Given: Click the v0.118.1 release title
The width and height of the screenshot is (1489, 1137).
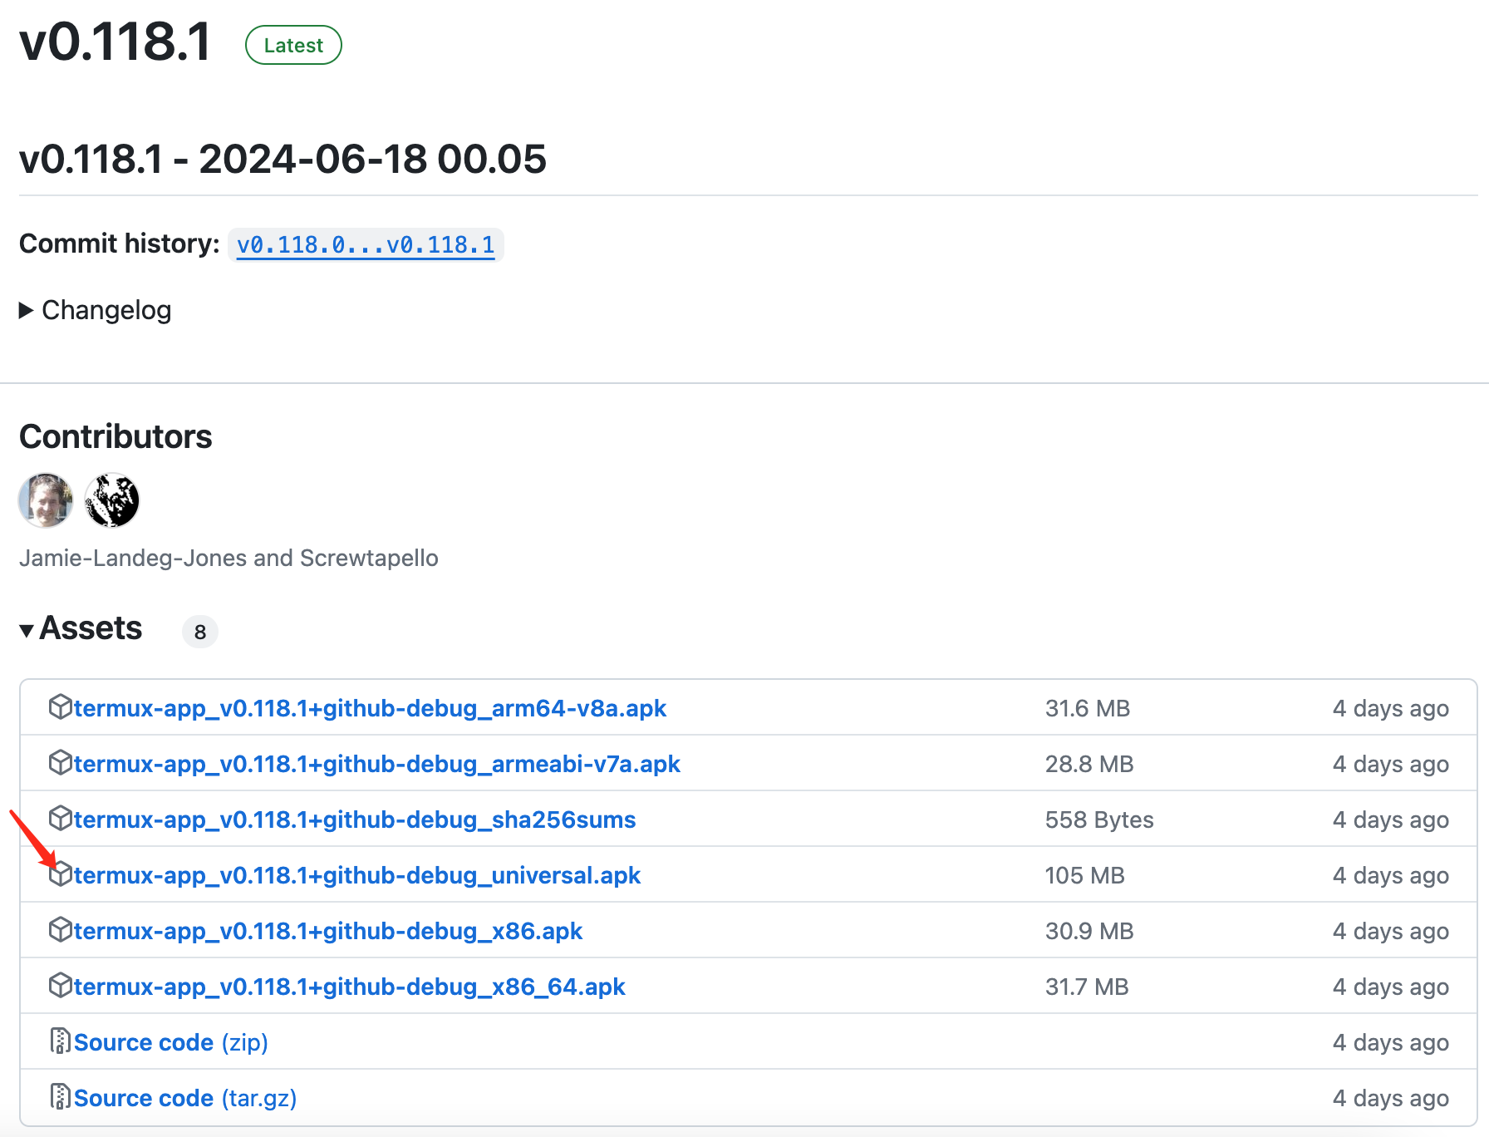Looking at the screenshot, I should pyautogui.click(x=115, y=42).
